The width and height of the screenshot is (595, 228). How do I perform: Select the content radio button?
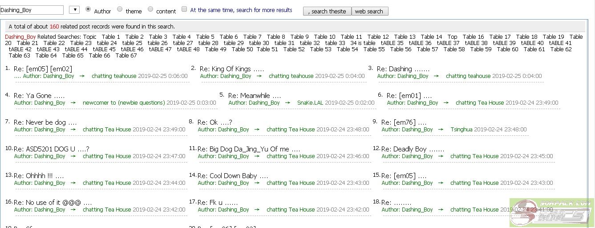pos(150,9)
